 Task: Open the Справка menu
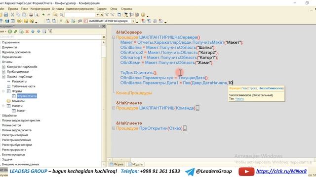(x=126, y=9)
